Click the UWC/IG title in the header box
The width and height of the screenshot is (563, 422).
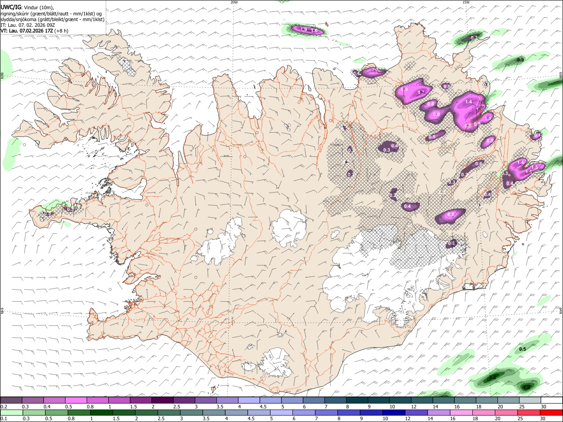point(10,7)
